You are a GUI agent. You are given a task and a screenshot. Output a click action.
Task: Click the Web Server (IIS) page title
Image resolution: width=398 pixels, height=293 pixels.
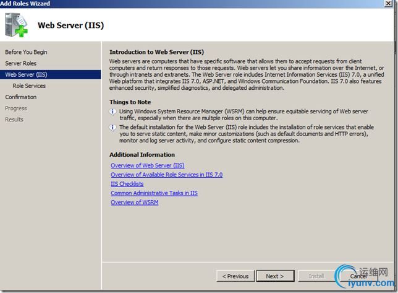click(71, 25)
